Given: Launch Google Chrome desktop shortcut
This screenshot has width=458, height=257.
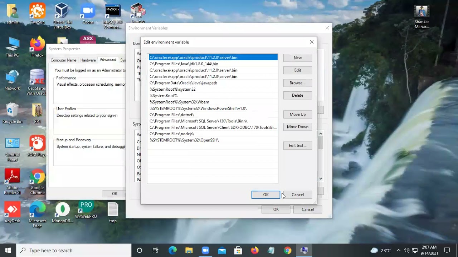Looking at the screenshot, I should 37,182.
